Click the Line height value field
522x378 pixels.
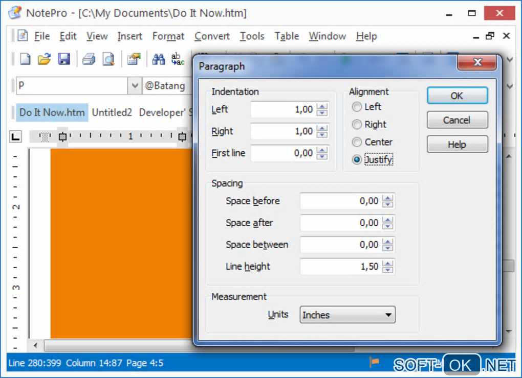coord(340,267)
